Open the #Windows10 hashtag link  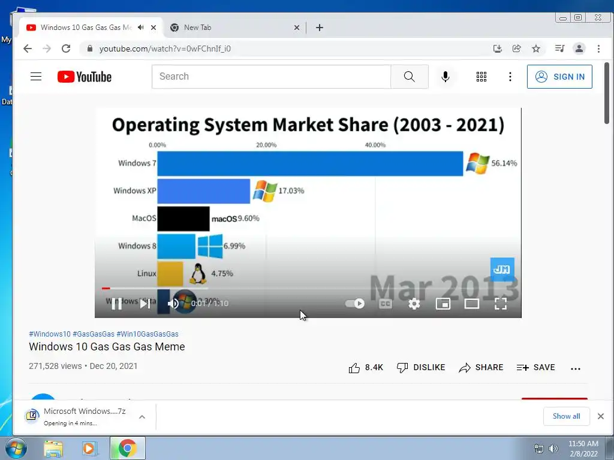point(50,334)
